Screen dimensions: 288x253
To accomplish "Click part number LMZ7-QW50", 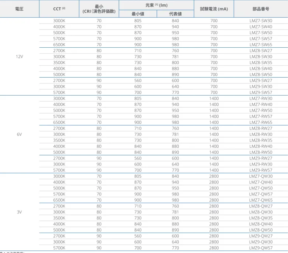I will pyautogui.click(x=261, y=188).
